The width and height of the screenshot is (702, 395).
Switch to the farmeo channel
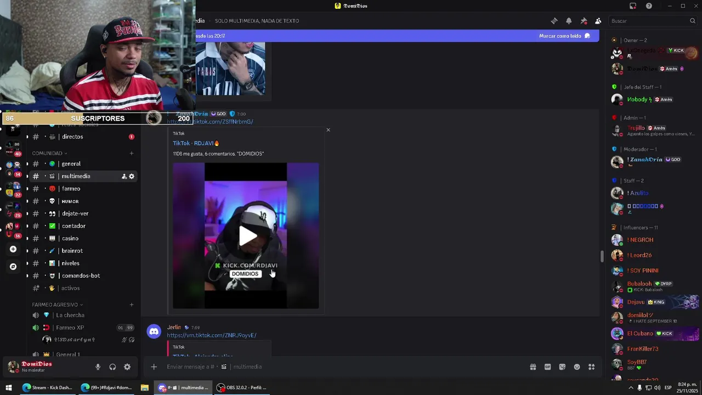(x=71, y=189)
